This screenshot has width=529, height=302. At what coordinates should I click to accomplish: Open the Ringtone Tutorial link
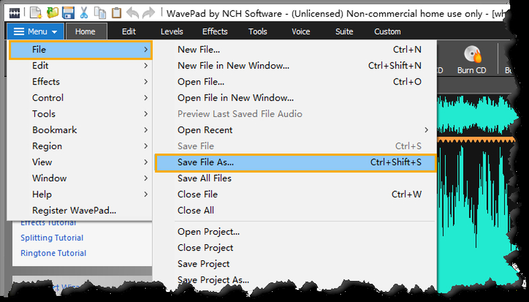[53, 254]
